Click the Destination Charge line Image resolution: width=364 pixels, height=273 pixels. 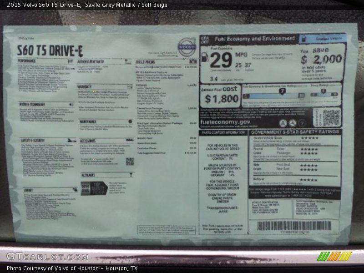click(x=166, y=148)
